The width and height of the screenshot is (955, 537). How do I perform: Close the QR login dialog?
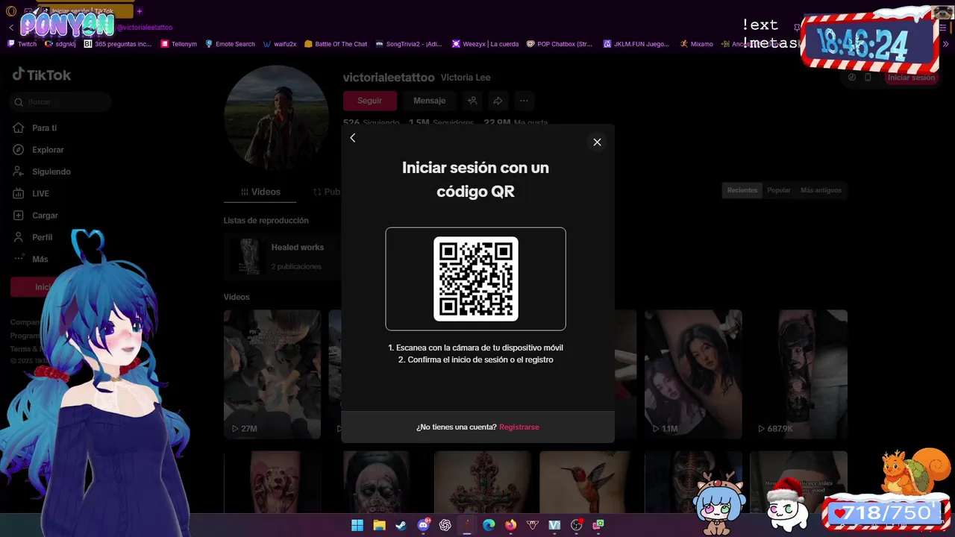pos(597,142)
